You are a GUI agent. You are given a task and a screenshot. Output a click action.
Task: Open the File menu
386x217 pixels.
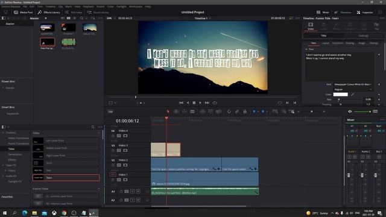coord(25,7)
